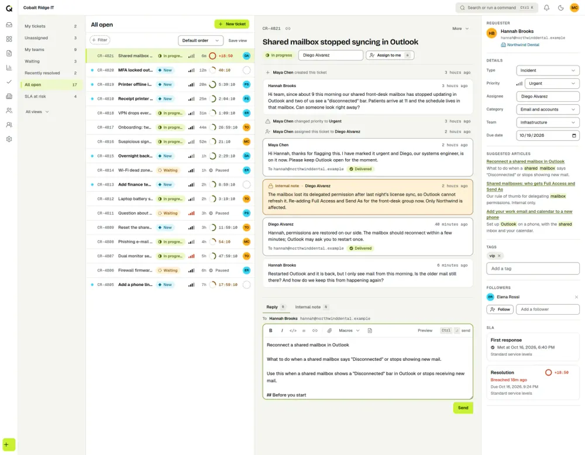
Task: Open the organizations building icon
Action: (9, 96)
